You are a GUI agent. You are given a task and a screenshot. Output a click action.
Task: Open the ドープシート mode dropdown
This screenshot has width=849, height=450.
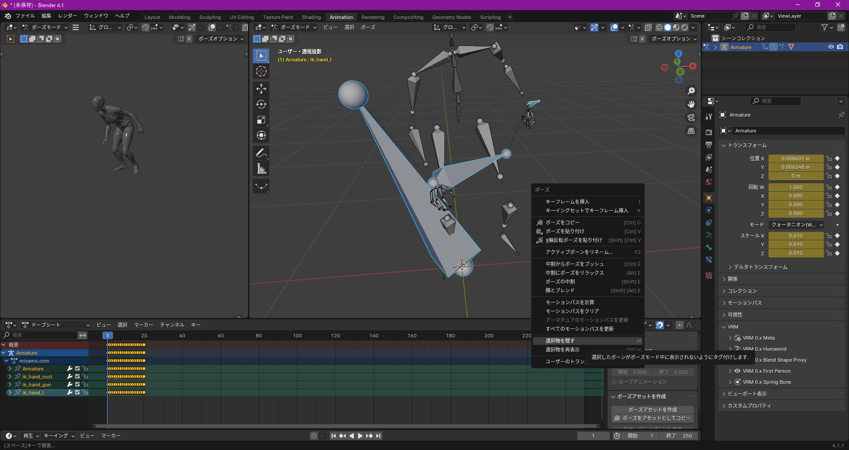(55, 325)
